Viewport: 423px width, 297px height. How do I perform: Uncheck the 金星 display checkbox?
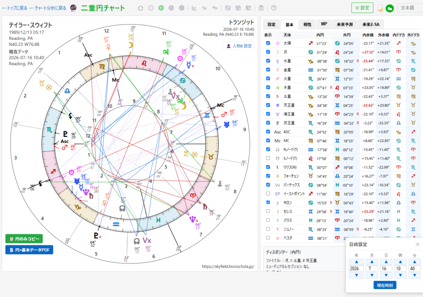[268, 70]
